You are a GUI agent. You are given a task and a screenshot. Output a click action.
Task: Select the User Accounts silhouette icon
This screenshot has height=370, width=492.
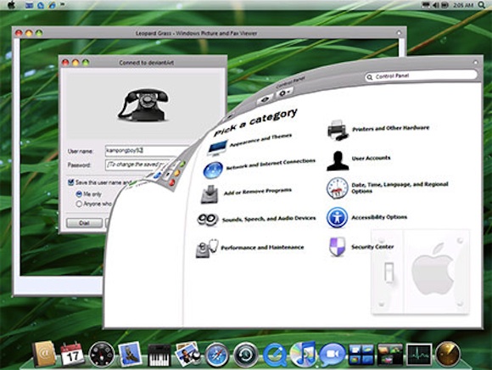point(338,160)
